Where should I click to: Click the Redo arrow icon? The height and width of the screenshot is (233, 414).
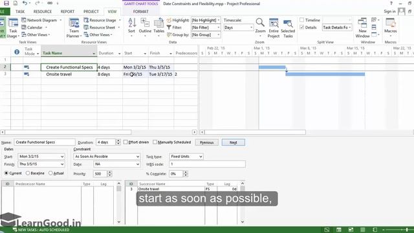pos(38,3)
